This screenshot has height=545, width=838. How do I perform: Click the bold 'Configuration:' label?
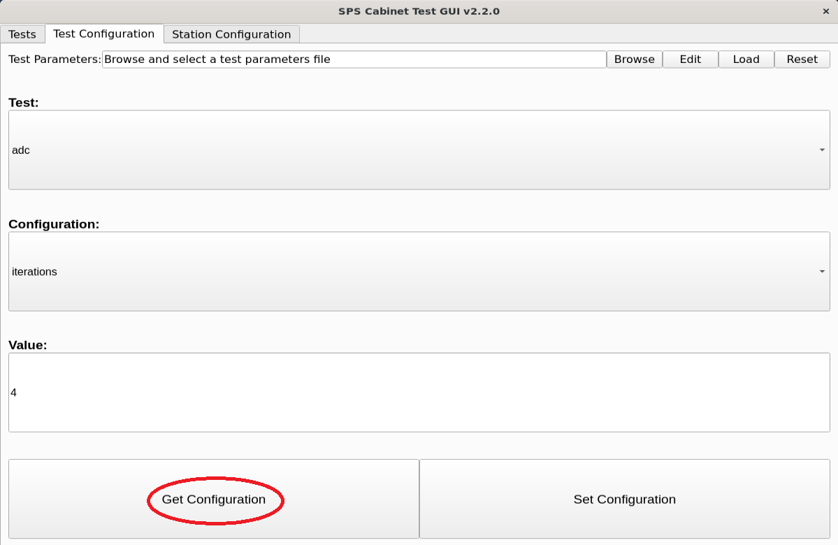click(x=54, y=225)
